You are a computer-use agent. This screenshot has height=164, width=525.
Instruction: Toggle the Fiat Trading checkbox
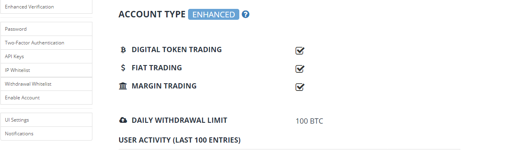(299, 69)
